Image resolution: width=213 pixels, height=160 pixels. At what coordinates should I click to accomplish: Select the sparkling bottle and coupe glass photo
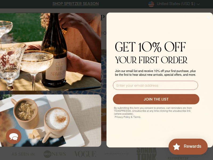(51, 52)
